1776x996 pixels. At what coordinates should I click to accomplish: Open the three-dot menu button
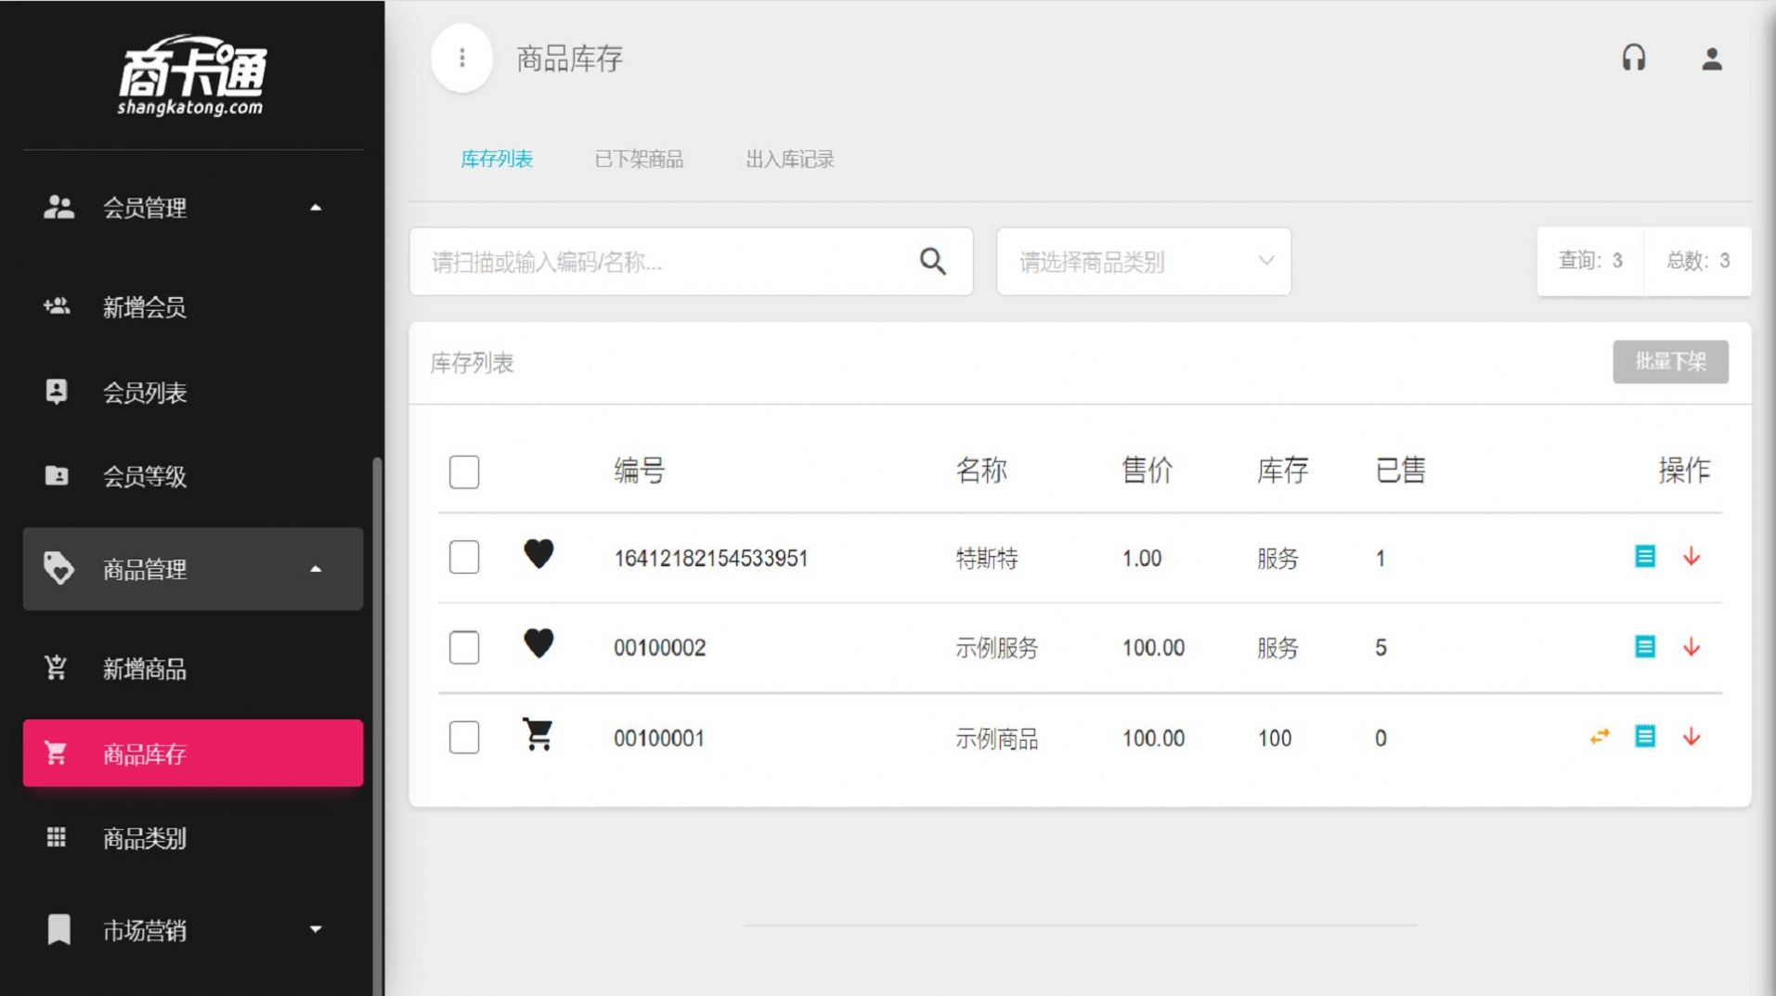pyautogui.click(x=461, y=58)
